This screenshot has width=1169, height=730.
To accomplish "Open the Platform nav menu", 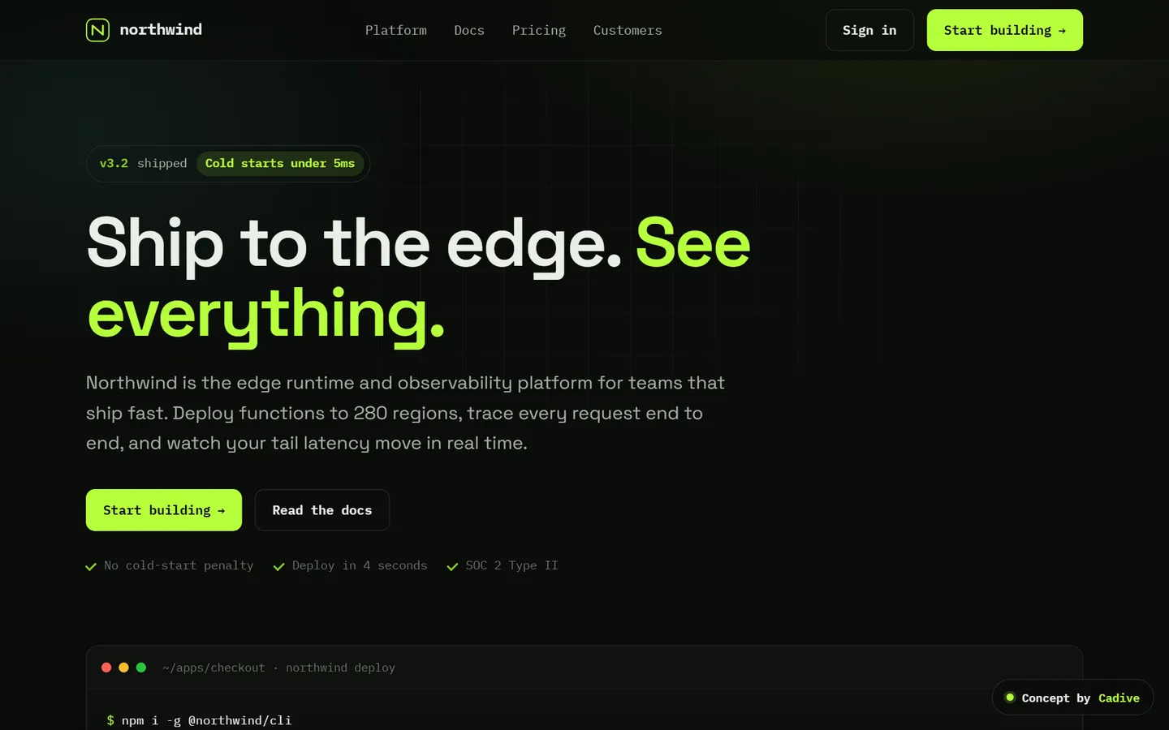I will click(396, 30).
